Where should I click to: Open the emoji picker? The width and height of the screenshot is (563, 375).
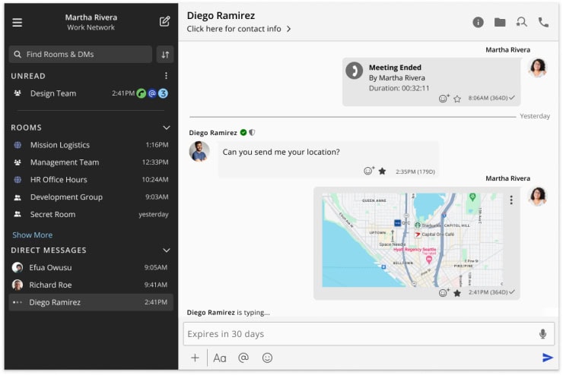(x=267, y=358)
